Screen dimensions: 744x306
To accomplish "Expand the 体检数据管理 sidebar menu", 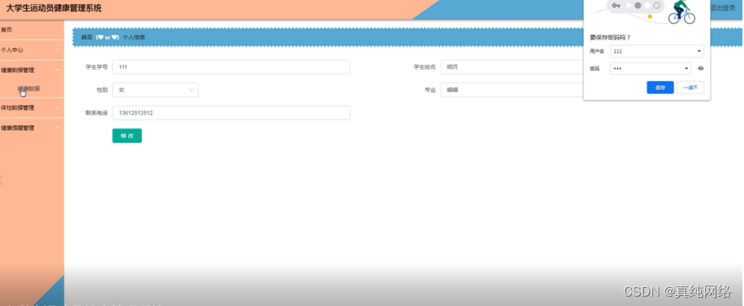I will click(32, 107).
